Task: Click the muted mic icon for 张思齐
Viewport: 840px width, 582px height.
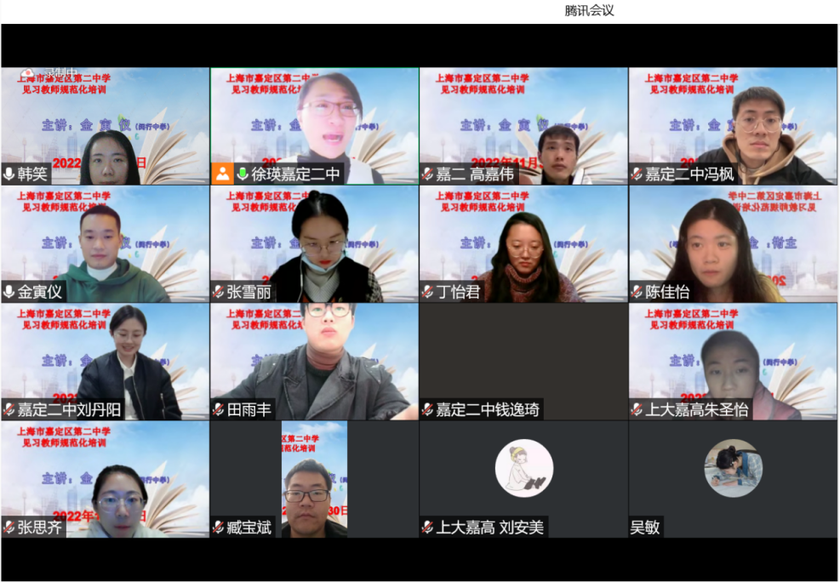Action: (x=9, y=528)
